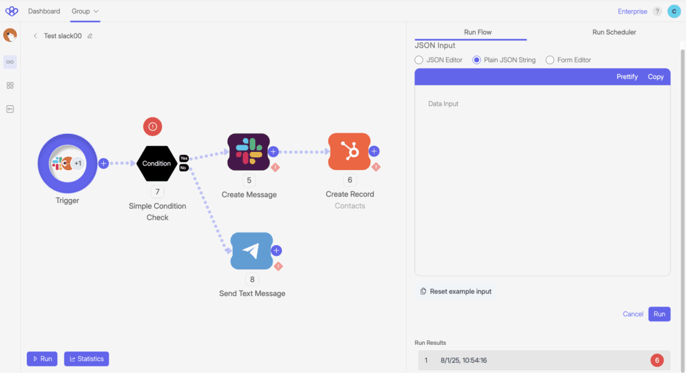Click the Test slack00 flow title
The image size is (686, 373).
[x=62, y=36]
